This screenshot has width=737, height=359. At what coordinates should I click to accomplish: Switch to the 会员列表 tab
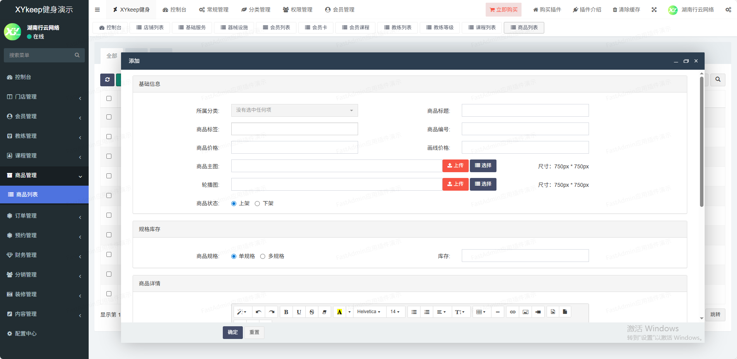coord(276,28)
